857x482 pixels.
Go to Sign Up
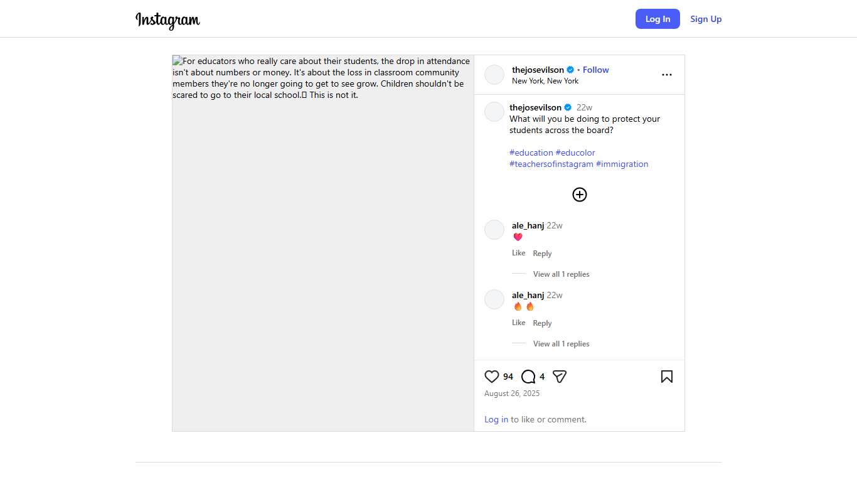(706, 19)
